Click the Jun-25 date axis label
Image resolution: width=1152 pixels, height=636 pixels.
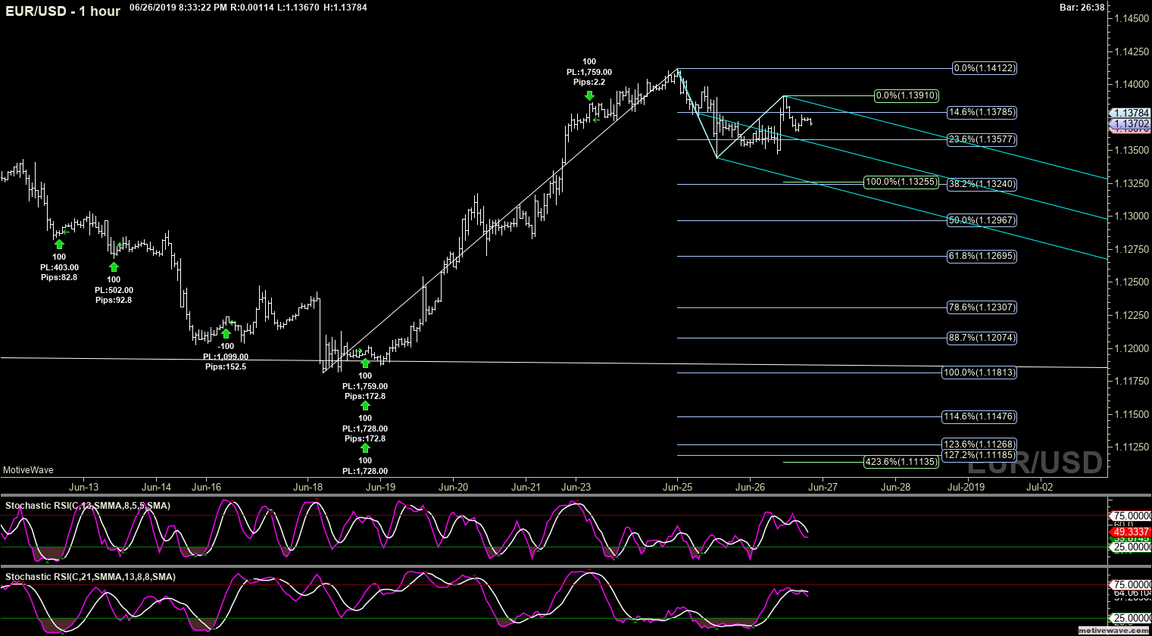(677, 487)
